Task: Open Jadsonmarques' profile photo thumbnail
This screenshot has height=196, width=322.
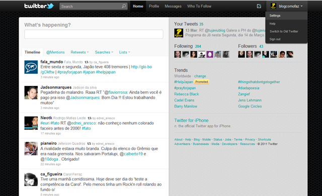Action: coord(31,92)
